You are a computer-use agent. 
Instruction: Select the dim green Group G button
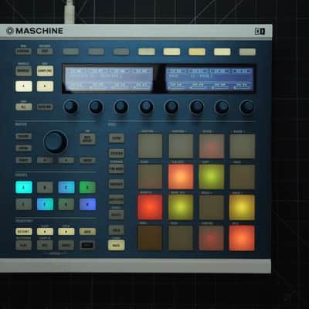pos(66,204)
